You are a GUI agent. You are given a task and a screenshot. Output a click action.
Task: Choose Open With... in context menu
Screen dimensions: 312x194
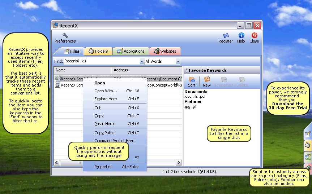(x=115, y=91)
